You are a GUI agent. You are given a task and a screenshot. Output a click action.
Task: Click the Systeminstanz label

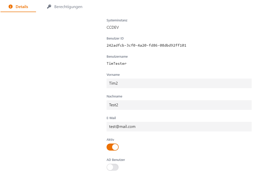click(x=117, y=20)
